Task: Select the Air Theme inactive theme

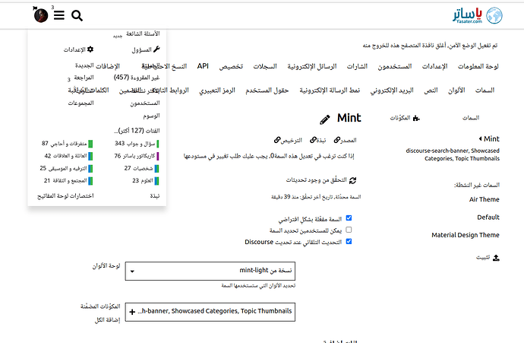Action: (x=484, y=199)
